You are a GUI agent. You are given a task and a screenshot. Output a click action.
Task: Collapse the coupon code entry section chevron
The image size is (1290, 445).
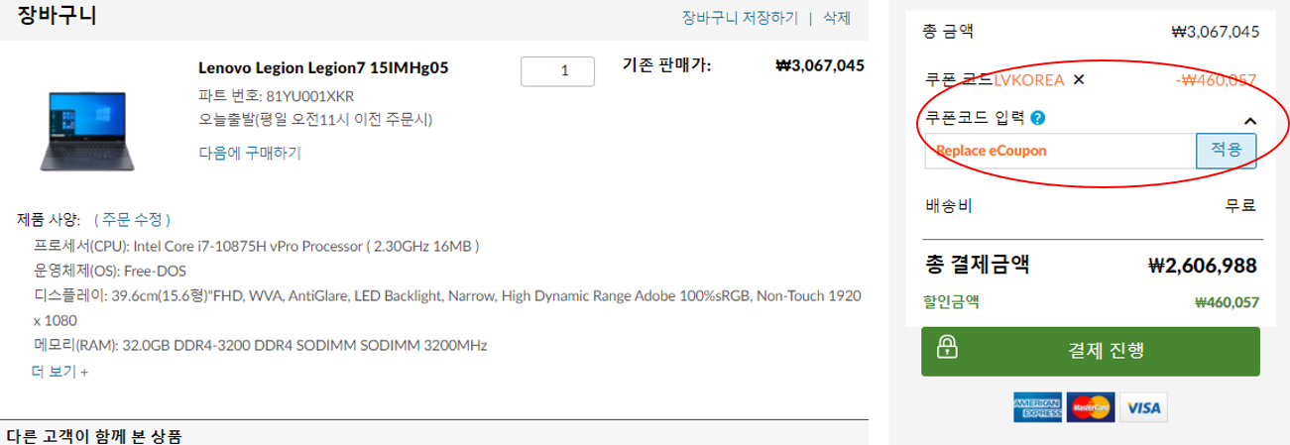point(1250,121)
